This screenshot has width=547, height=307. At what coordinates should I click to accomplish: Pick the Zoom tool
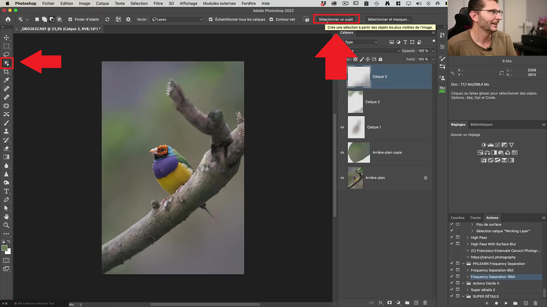(x=6, y=225)
